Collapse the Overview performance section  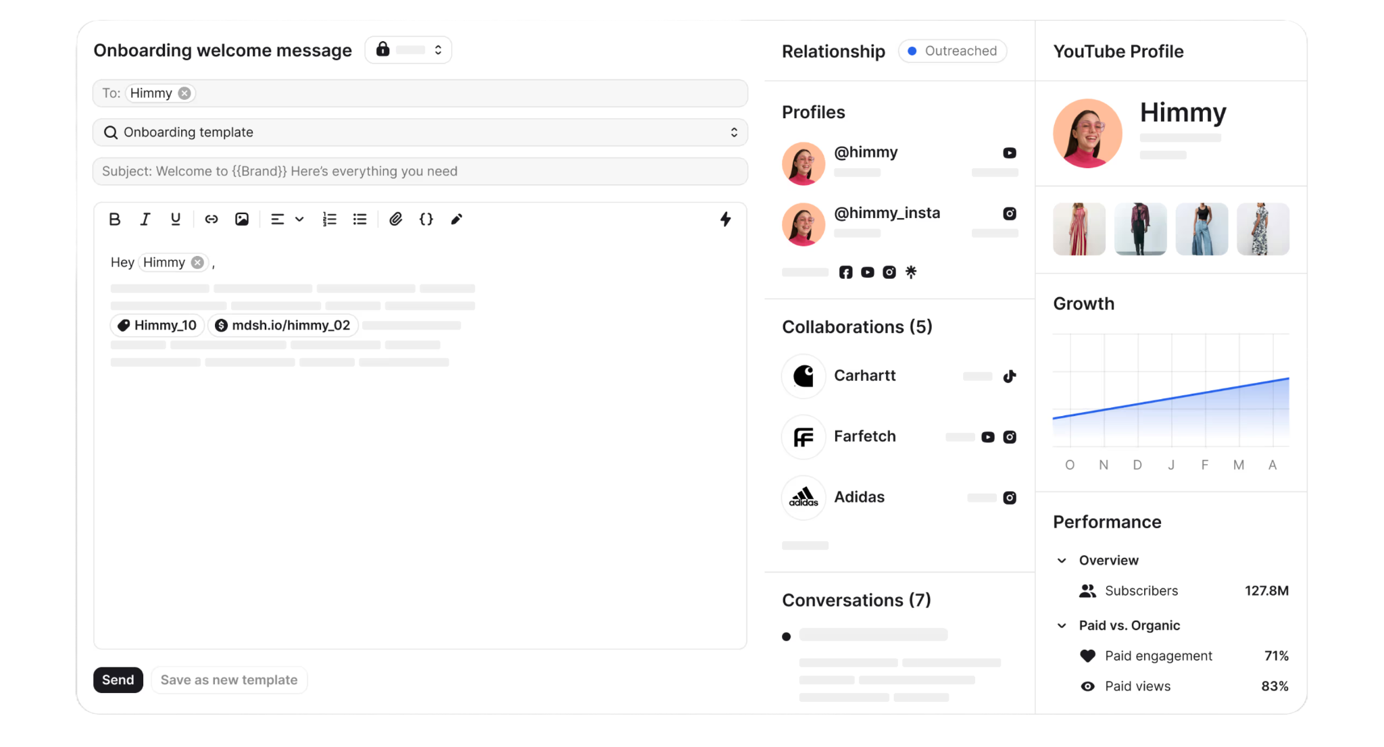1062,560
